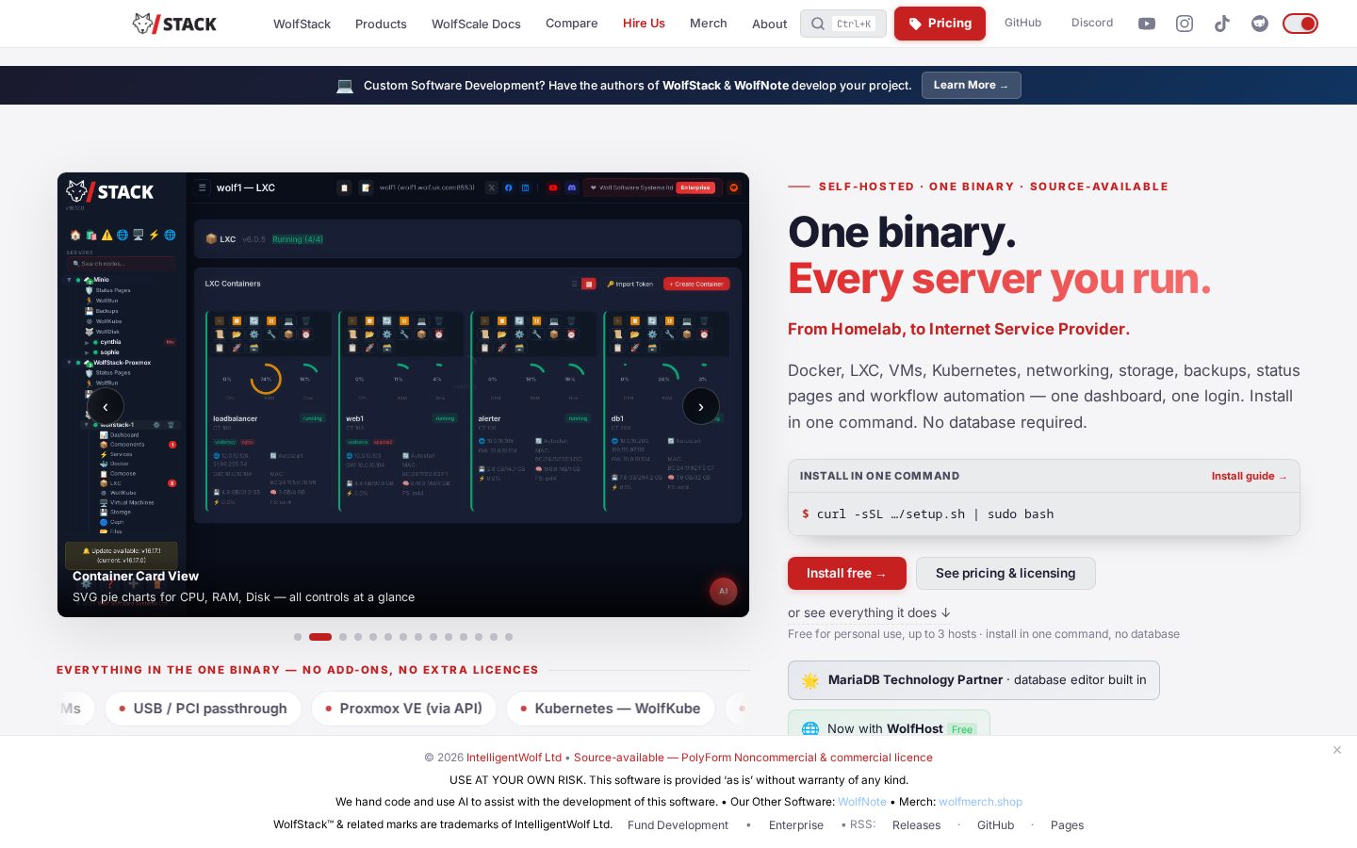
Task: Open the IntelligentWolf Ltd footer link
Action: [514, 758]
